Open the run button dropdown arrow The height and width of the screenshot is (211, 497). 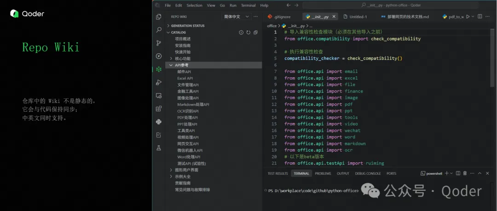(473, 17)
